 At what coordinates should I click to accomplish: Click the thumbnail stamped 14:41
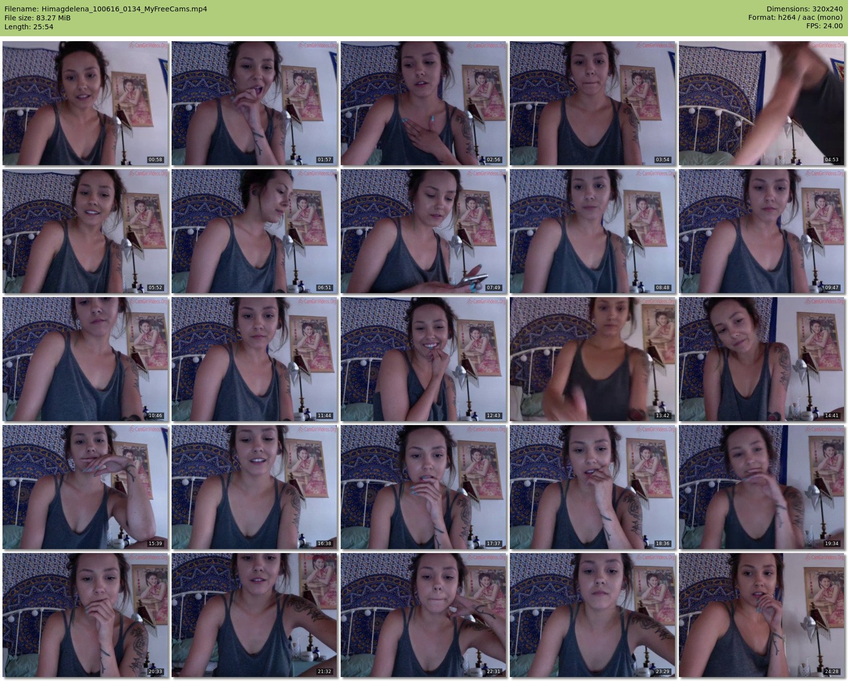762,359
